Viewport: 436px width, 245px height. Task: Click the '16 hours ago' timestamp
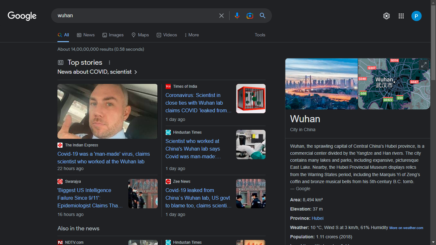pos(70,214)
